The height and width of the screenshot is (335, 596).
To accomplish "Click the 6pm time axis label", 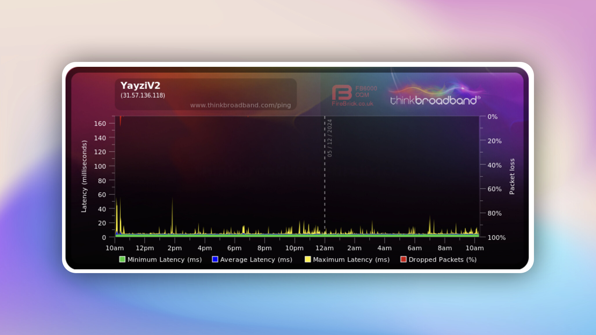I will [234, 248].
